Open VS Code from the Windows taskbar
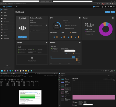 pyautogui.click(x=10, y=71)
